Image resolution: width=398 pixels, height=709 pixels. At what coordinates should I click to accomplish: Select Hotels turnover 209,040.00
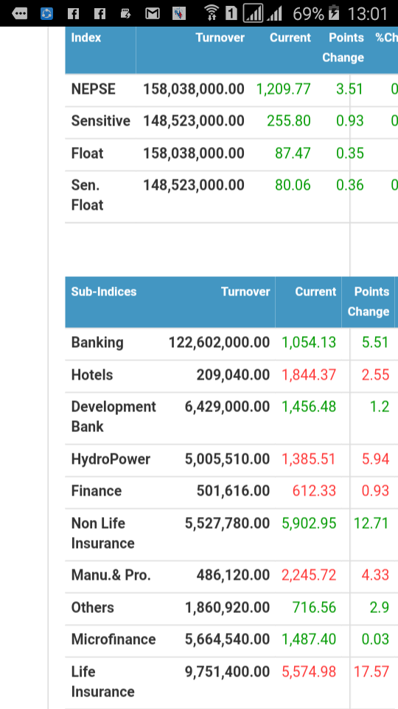tap(234, 375)
